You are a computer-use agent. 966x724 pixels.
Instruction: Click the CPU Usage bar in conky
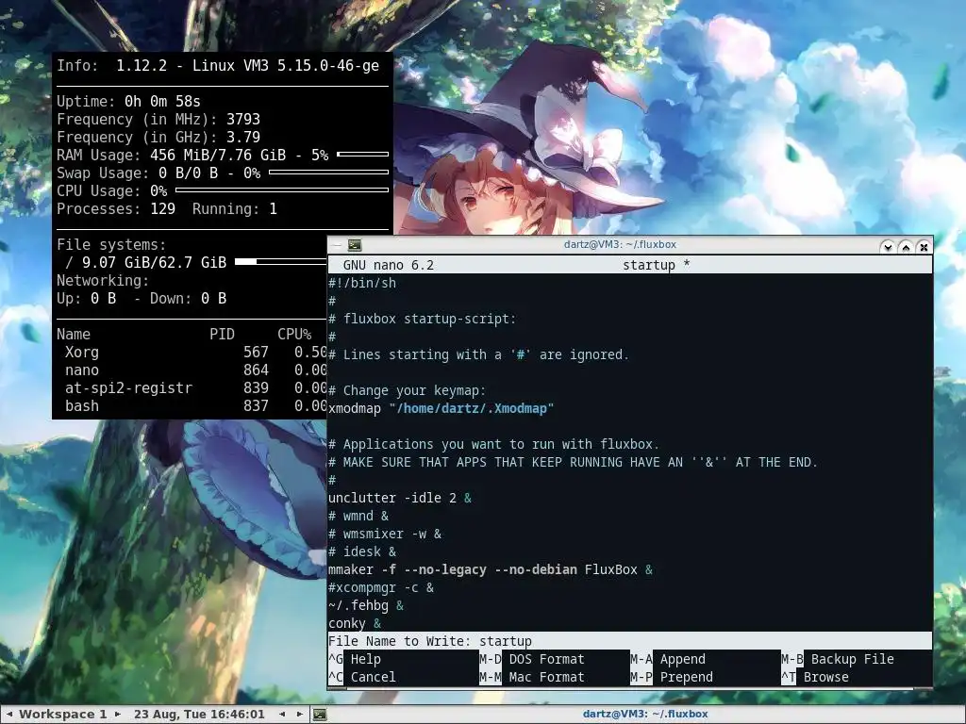[x=282, y=189]
